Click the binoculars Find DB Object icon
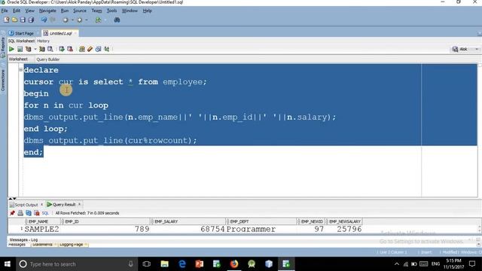Image resolution: width=482 pixels, height=271 pixels. point(117,20)
